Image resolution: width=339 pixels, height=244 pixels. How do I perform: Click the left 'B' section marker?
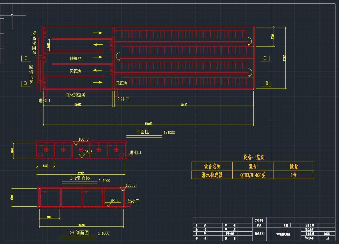26,83
